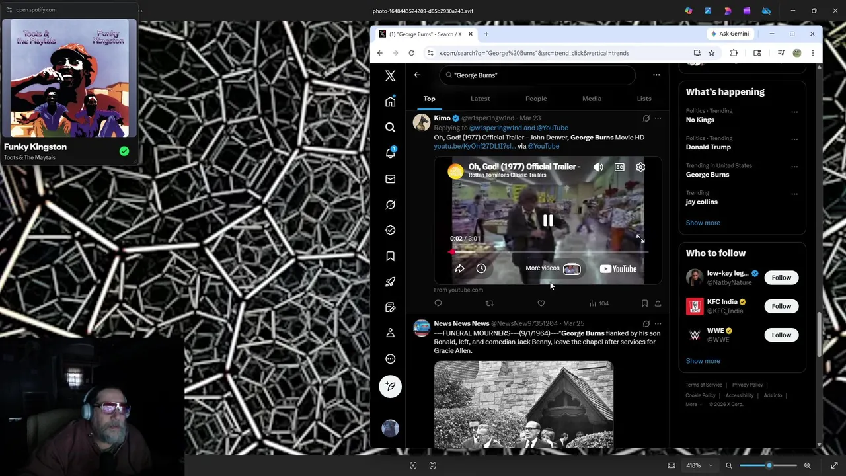Toggle closed captions on the trailer
This screenshot has width=846, height=476.
pyautogui.click(x=619, y=167)
